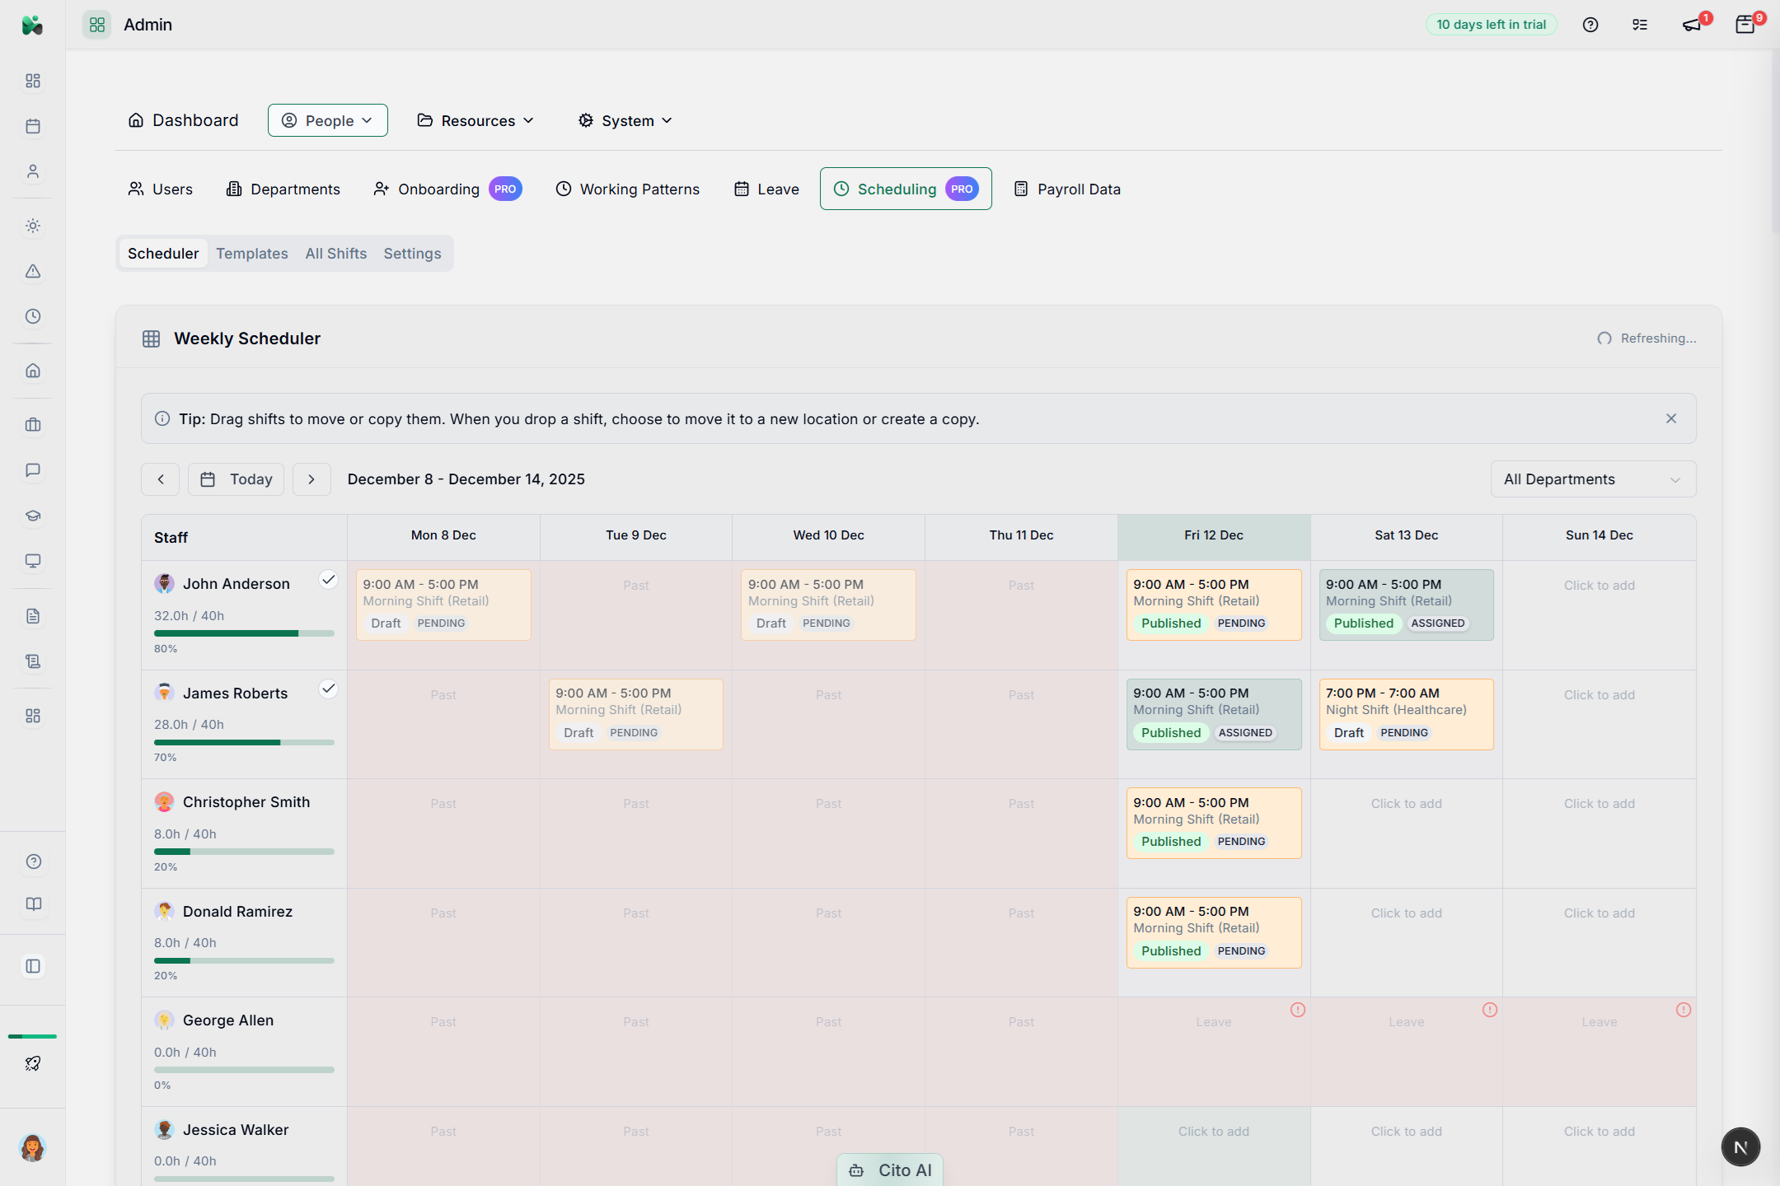Expand the Resources dropdown menu
Image resolution: width=1780 pixels, height=1186 pixels.
475,120
